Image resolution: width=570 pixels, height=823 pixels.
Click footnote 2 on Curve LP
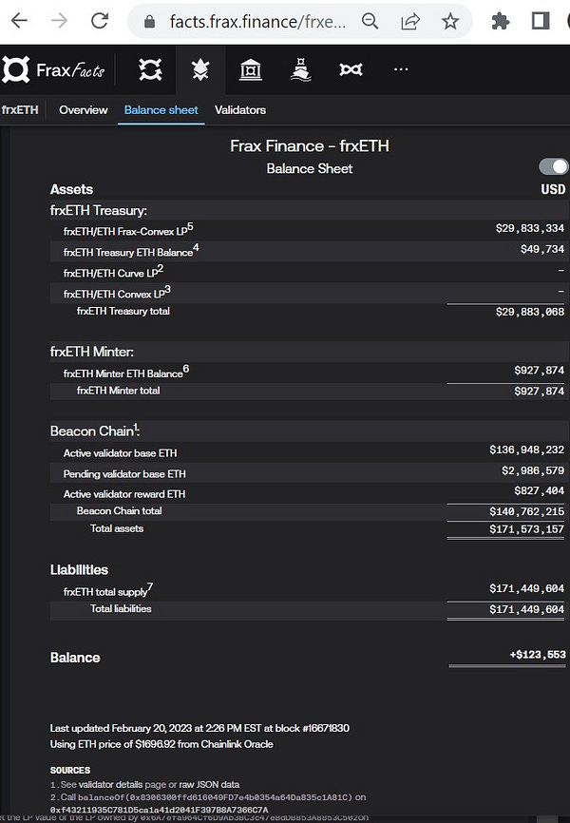click(161, 269)
